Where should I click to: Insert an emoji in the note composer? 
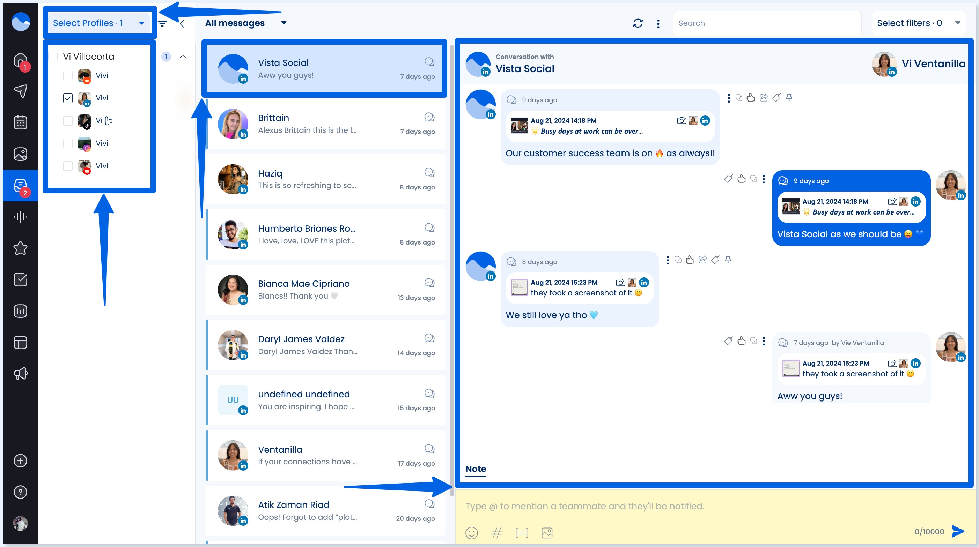pyautogui.click(x=471, y=533)
